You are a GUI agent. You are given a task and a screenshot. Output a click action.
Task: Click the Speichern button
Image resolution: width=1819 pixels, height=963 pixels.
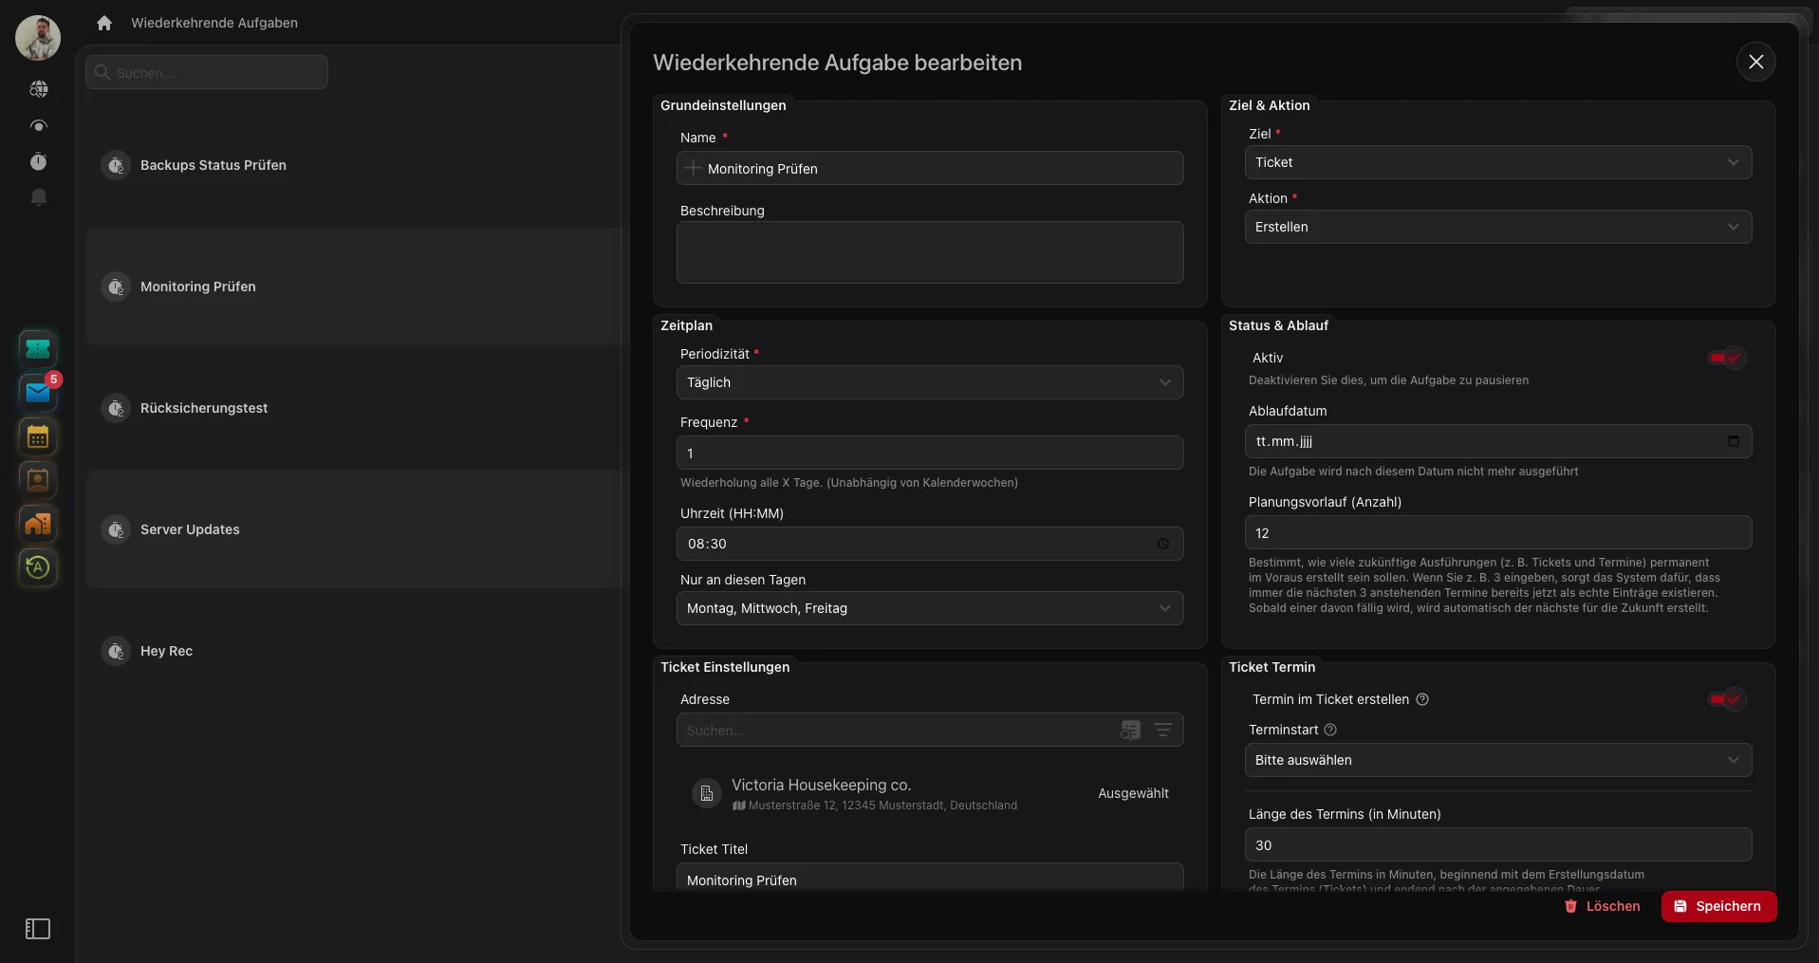click(x=1718, y=906)
